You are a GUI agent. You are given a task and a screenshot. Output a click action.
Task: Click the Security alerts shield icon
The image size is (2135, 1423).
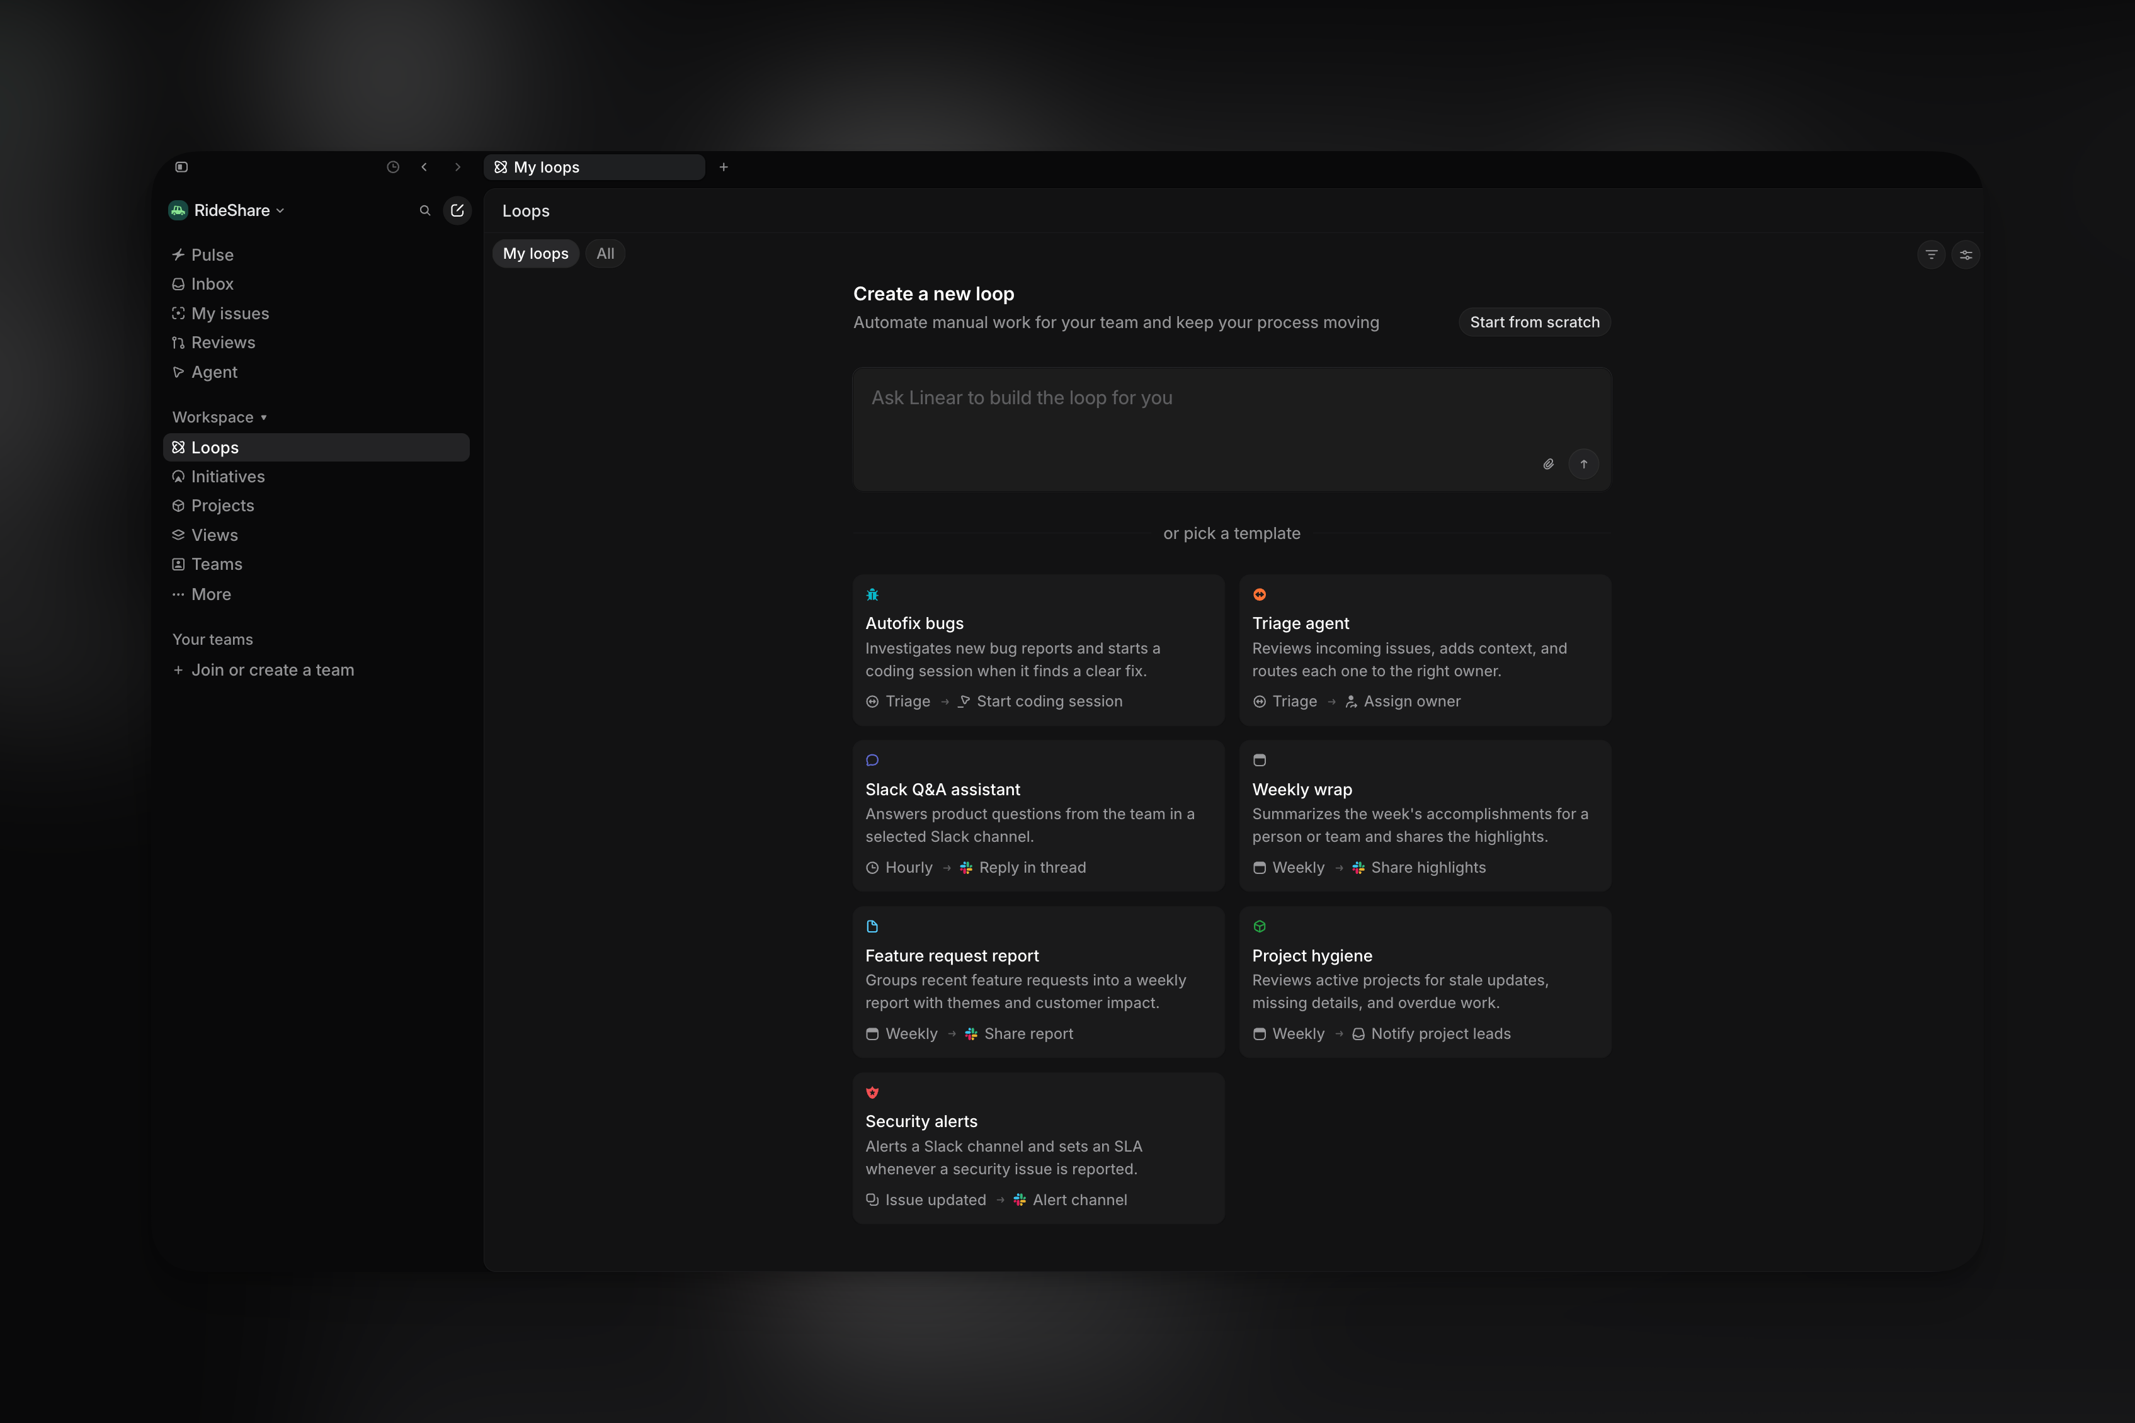pyautogui.click(x=872, y=1092)
